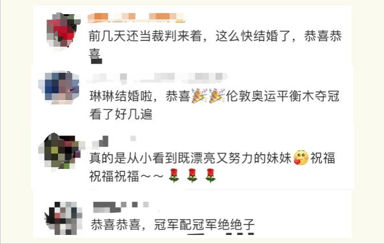Click the fourth commenter's blurred username
384x244 pixels.
(121, 206)
